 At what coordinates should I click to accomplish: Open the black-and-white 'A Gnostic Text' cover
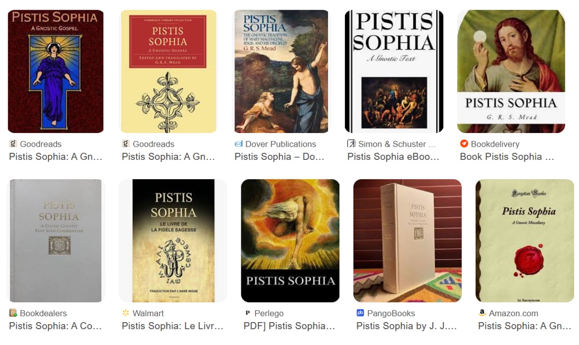coord(394,71)
